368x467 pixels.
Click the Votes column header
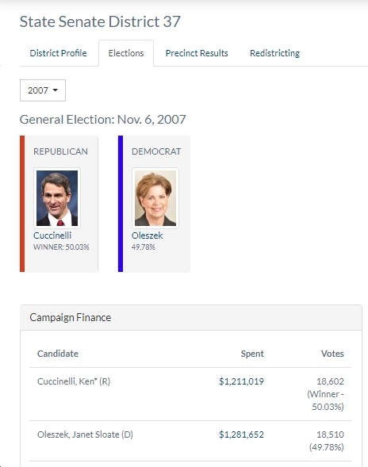[x=332, y=354]
